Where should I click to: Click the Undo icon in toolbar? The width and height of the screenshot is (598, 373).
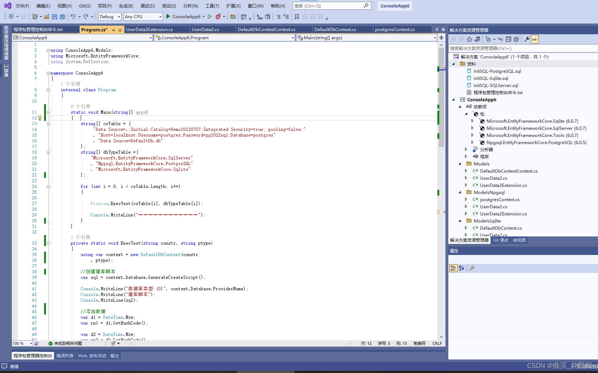tap(74, 16)
